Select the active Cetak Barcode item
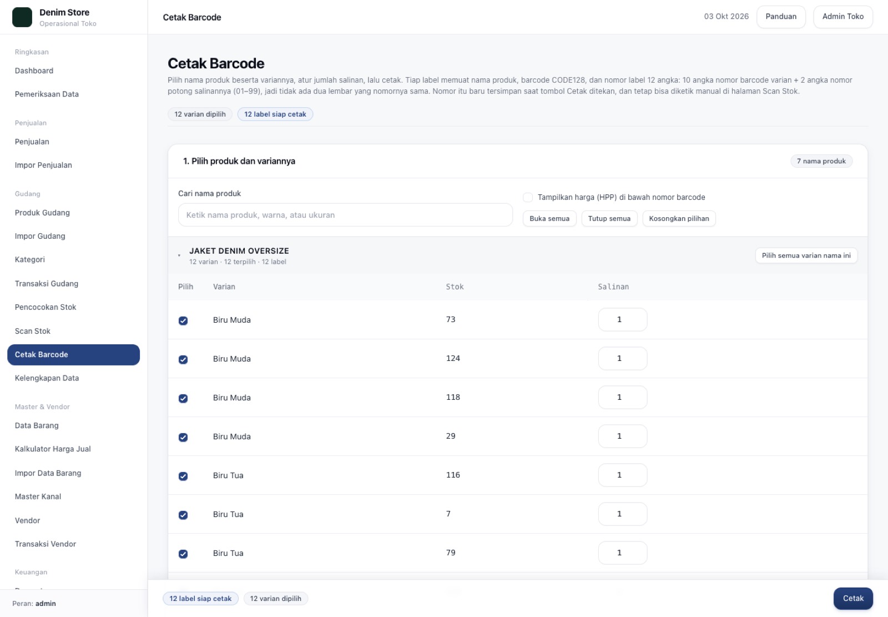 point(73,354)
